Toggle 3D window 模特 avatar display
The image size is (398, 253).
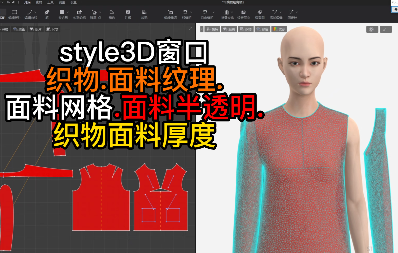[x=212, y=29]
